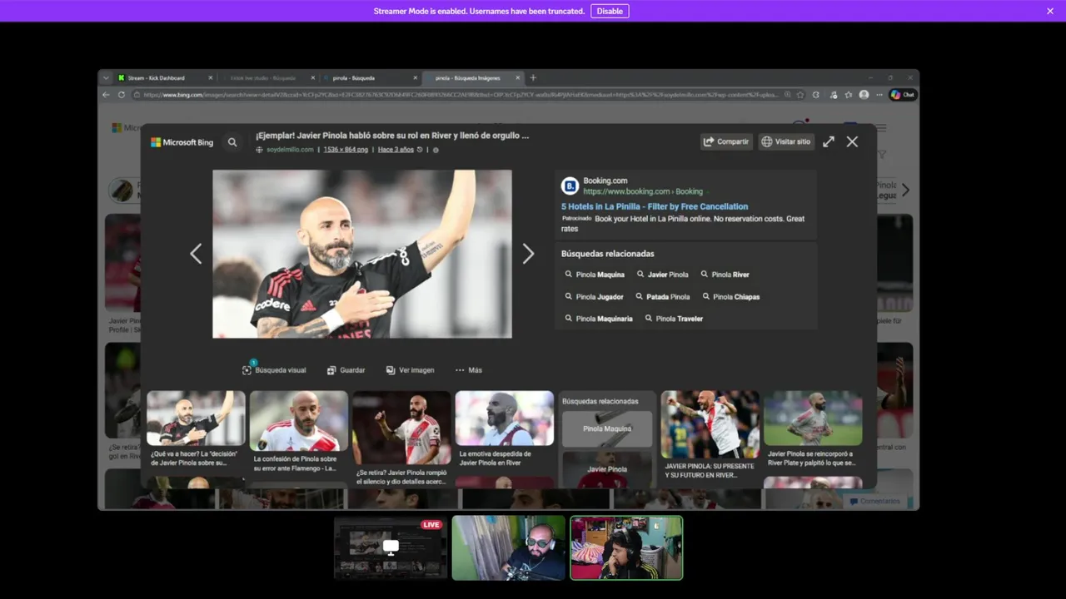
Task: Open the Pinola Maquina related search tile
Action: click(x=607, y=429)
